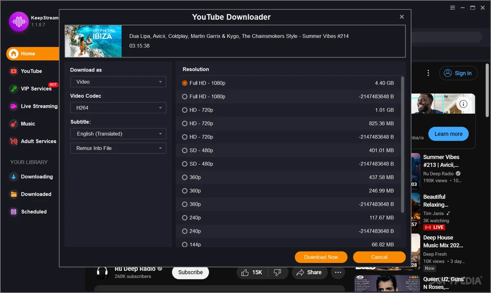Click Ru Deep Radio channel avatar

coord(102,272)
